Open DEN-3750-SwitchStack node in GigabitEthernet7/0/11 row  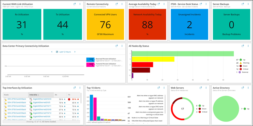coord(17,106)
